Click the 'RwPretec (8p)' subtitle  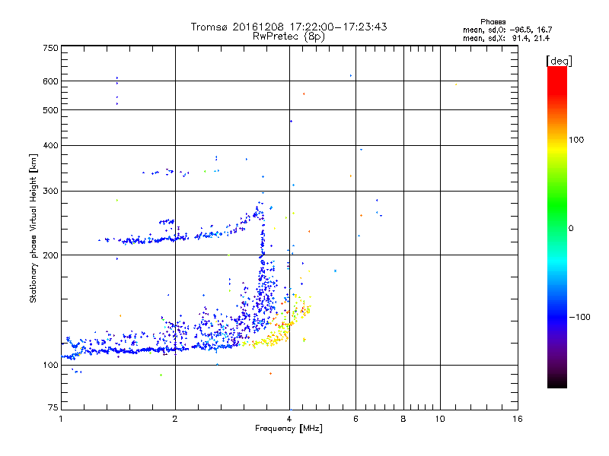[x=289, y=36]
